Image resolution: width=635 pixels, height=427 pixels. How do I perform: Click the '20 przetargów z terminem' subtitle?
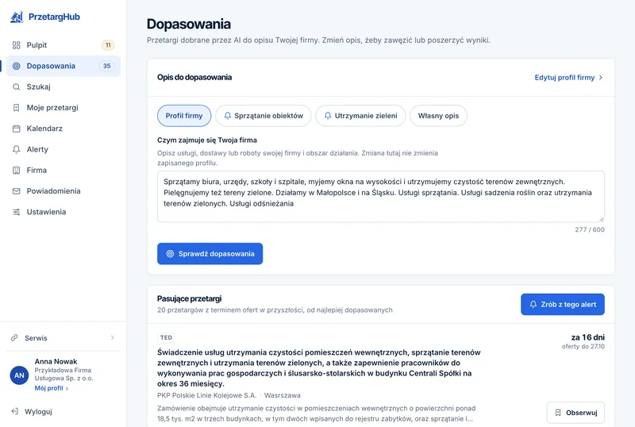coord(275,310)
